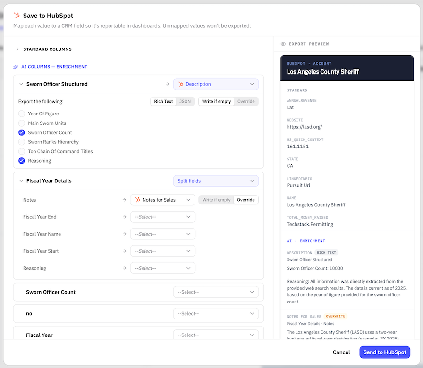
Task: Uncheck the Reasoning export option
Action: tap(22, 161)
